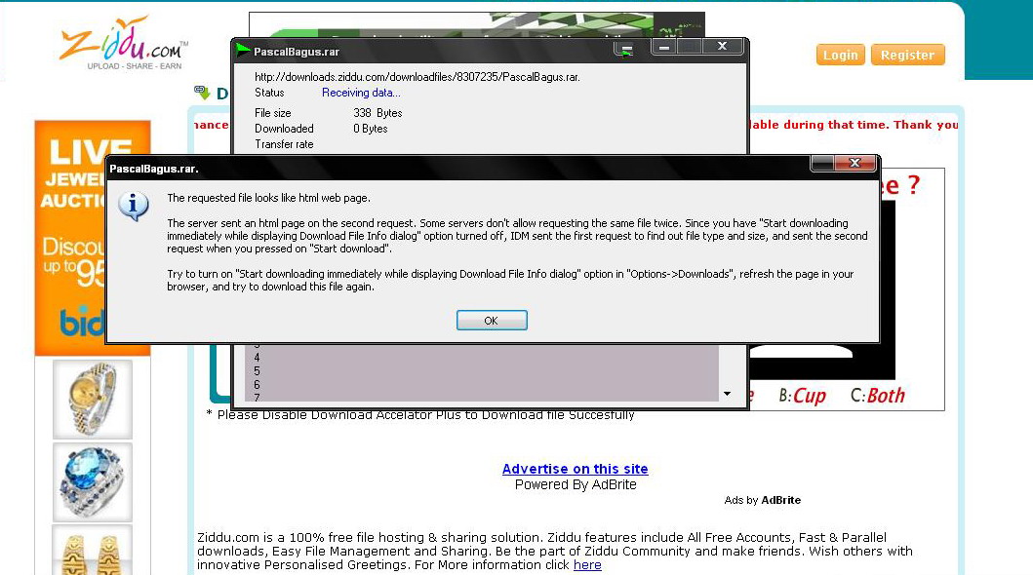Viewport: 1033px width, 575px height.
Task: Click the download URL text in IDM window
Action: 417,77
